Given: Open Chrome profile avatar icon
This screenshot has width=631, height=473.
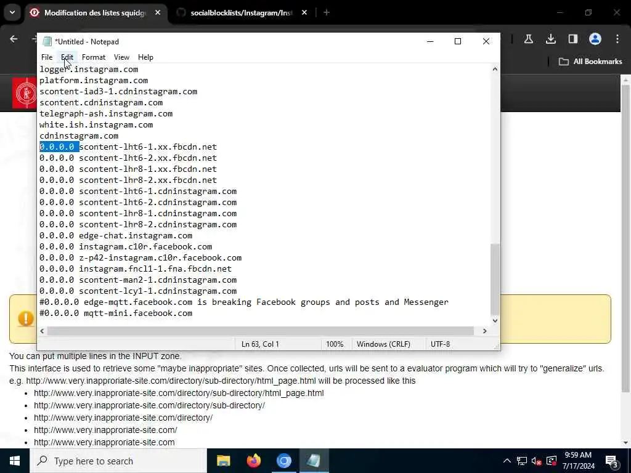Looking at the screenshot, I should [595, 39].
